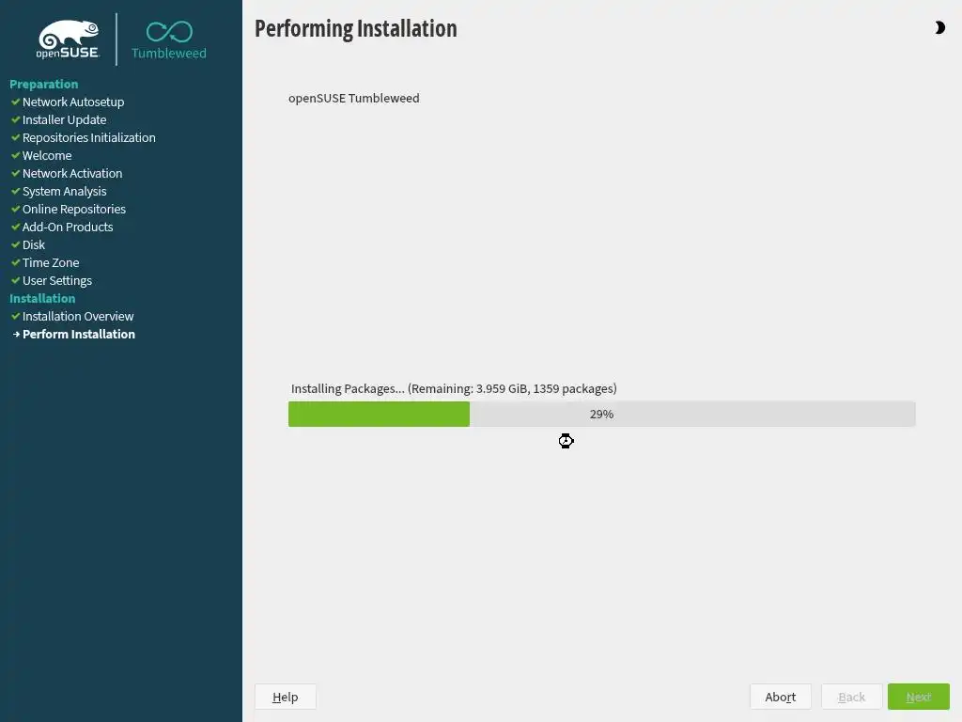Screen dimensions: 962x722
Task: Click checkmark icon beside Network Activation
Action: click(16, 173)
